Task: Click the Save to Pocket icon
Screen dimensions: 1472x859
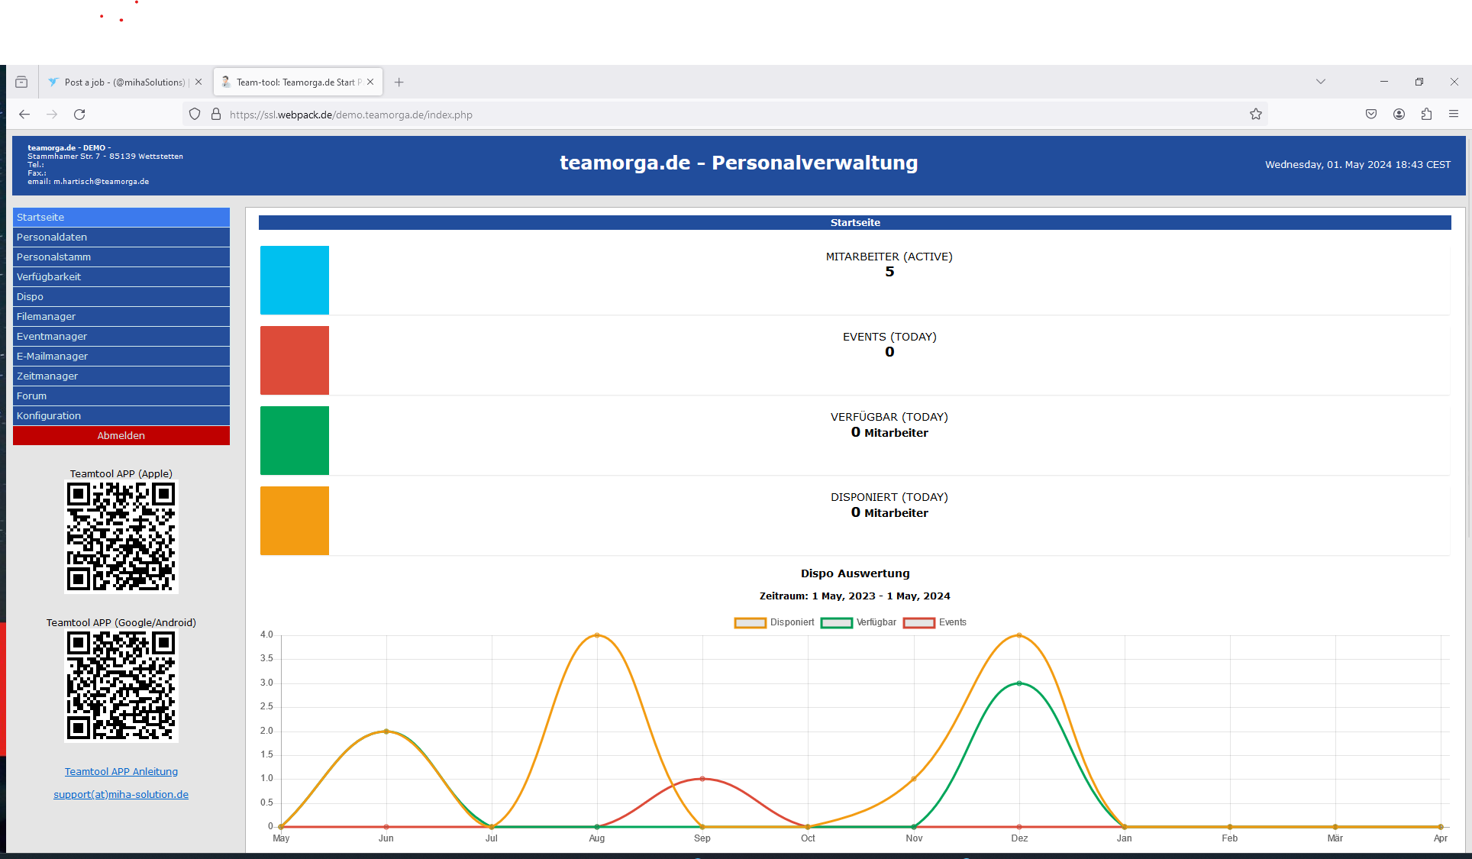Action: (1371, 115)
